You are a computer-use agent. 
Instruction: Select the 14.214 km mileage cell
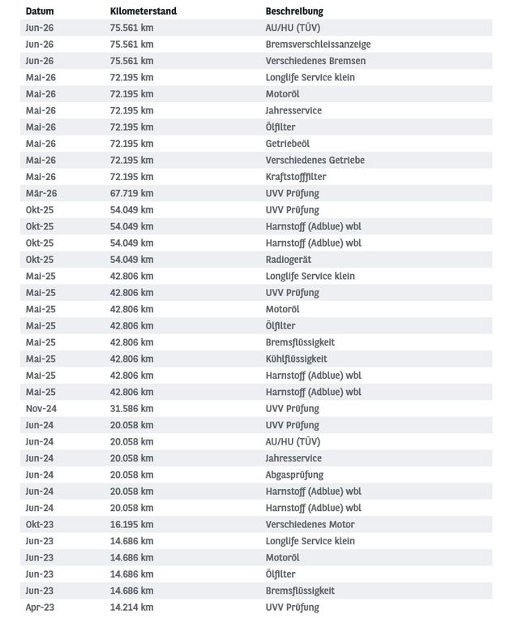tap(131, 607)
